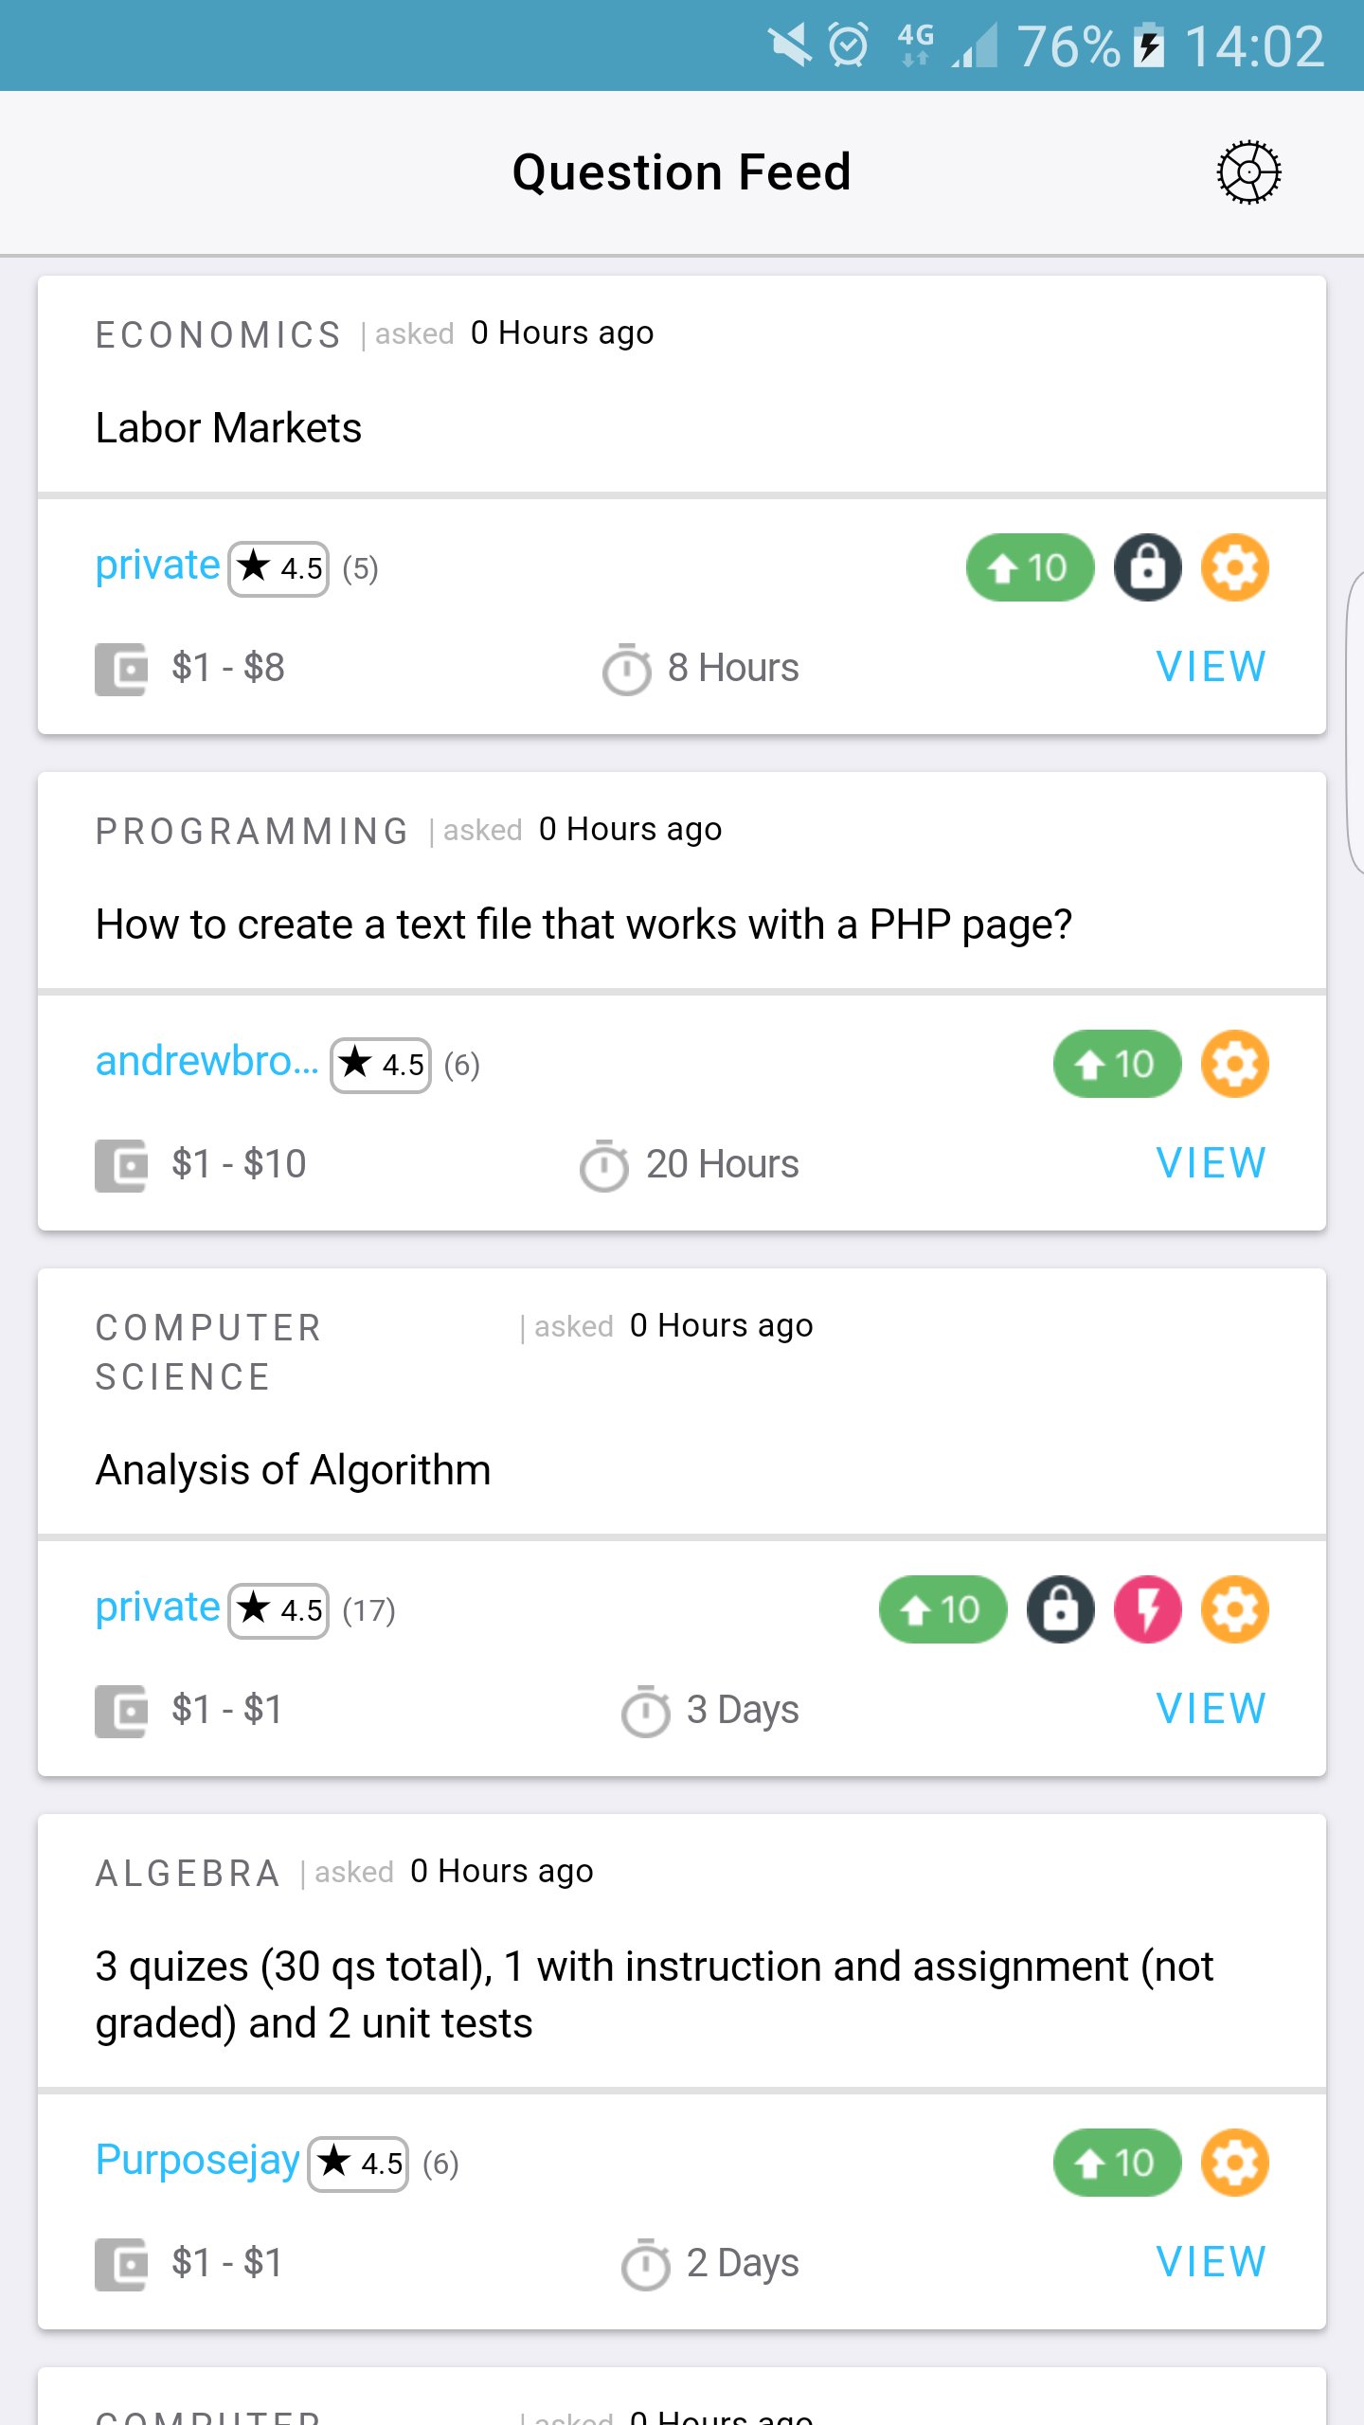This screenshot has width=1364, height=2425.
Task: Click the money icon on the Algebra card
Action: tap(119, 2262)
